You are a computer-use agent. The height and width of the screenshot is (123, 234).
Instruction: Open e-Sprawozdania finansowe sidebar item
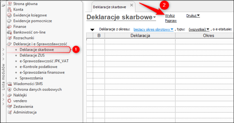click(42, 72)
